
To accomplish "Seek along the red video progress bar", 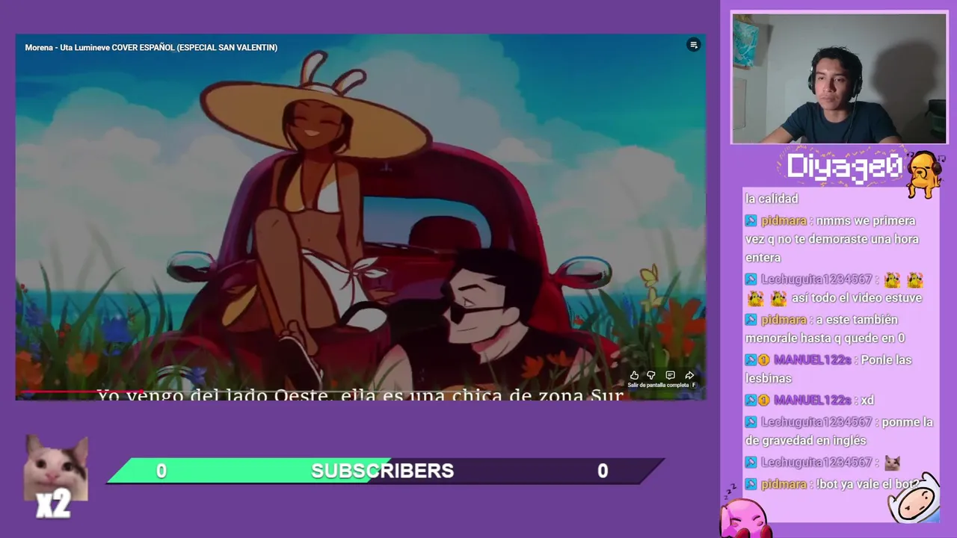I will tap(360, 391).
